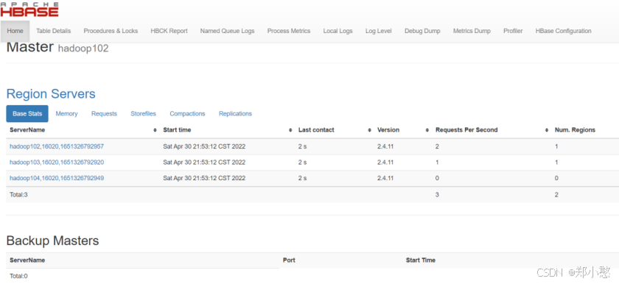View HBase Configuration page
The height and width of the screenshot is (284, 619).
[563, 31]
